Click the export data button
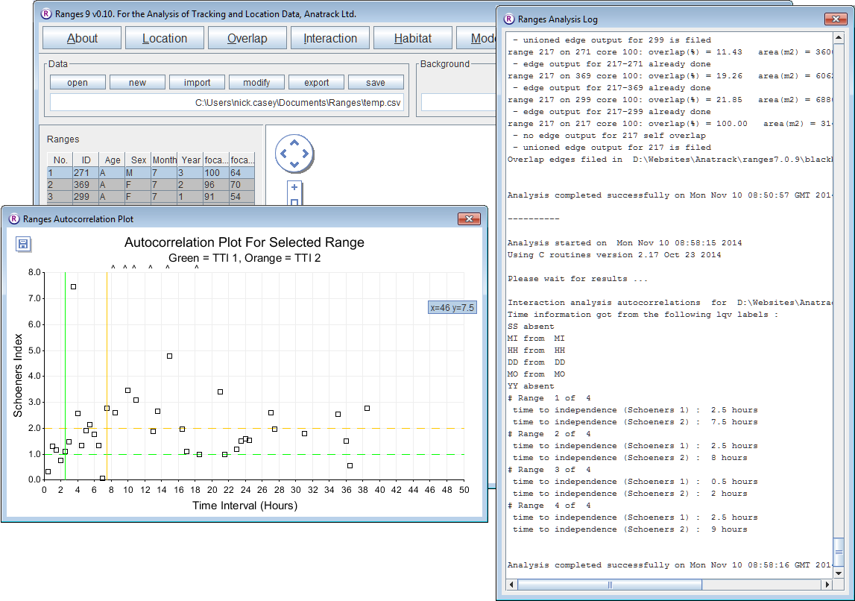855x601 pixels. (316, 83)
